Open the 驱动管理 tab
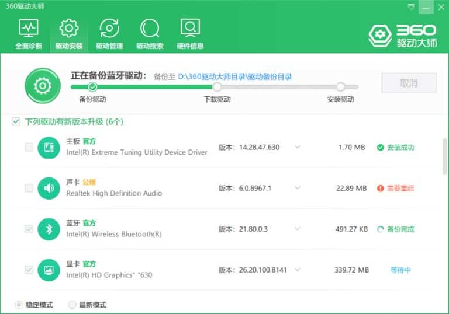Image resolution: width=449 pixels, height=314 pixels. 109,34
